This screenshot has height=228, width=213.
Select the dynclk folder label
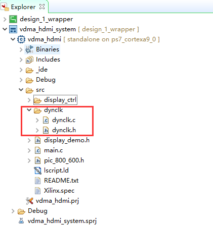click(53, 110)
